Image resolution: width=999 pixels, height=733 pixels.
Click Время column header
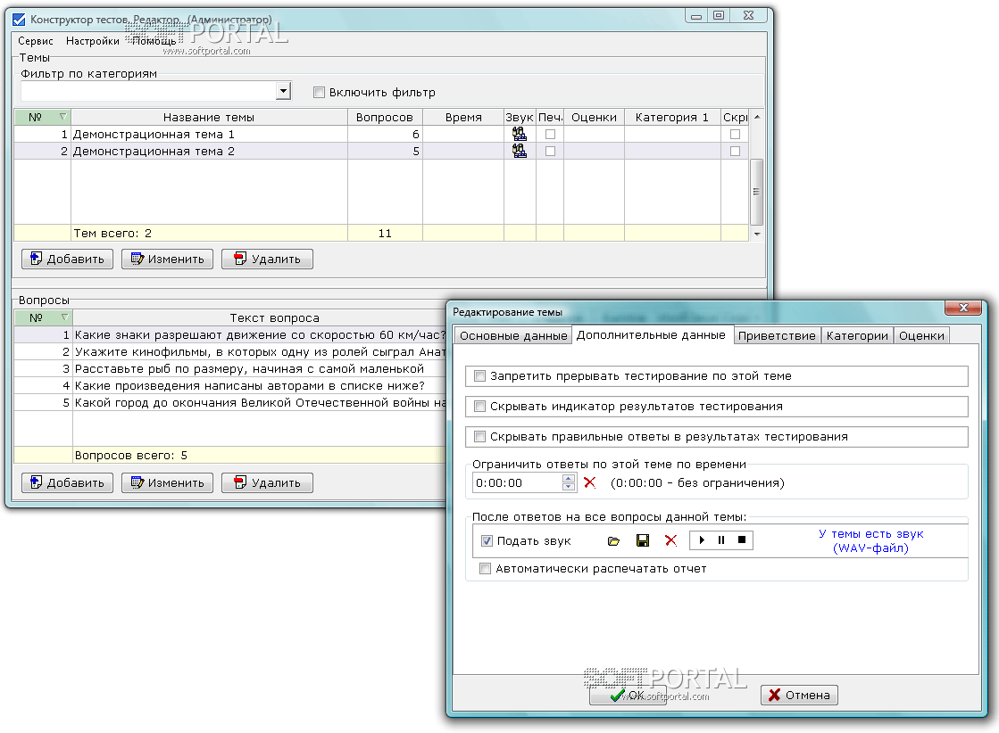463,117
